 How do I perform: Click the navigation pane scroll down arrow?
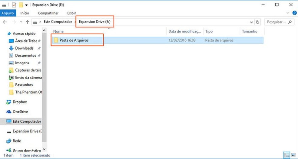(x=44, y=149)
